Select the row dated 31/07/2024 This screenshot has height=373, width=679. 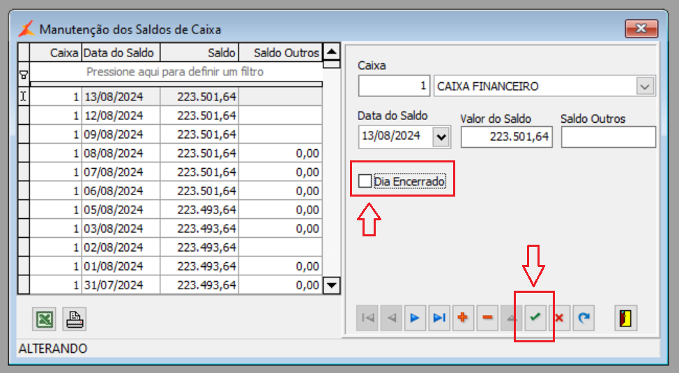[176, 285]
